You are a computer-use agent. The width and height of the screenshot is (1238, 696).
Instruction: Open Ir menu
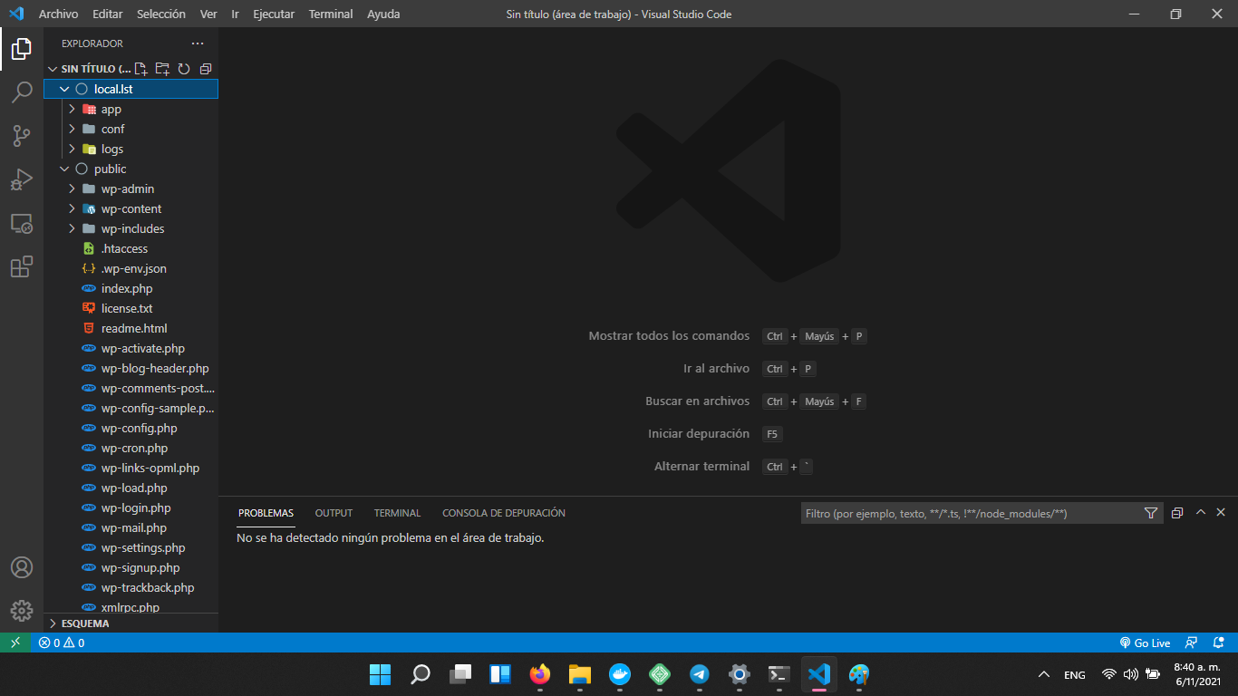(235, 14)
